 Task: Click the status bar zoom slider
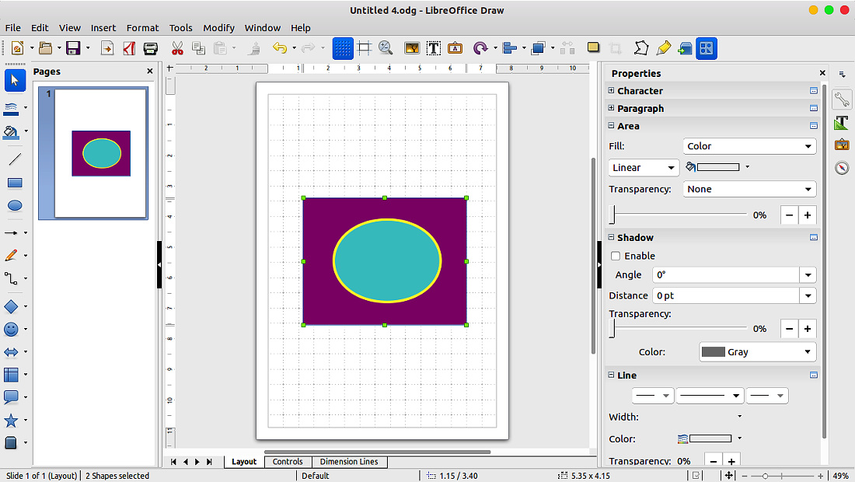(x=783, y=476)
